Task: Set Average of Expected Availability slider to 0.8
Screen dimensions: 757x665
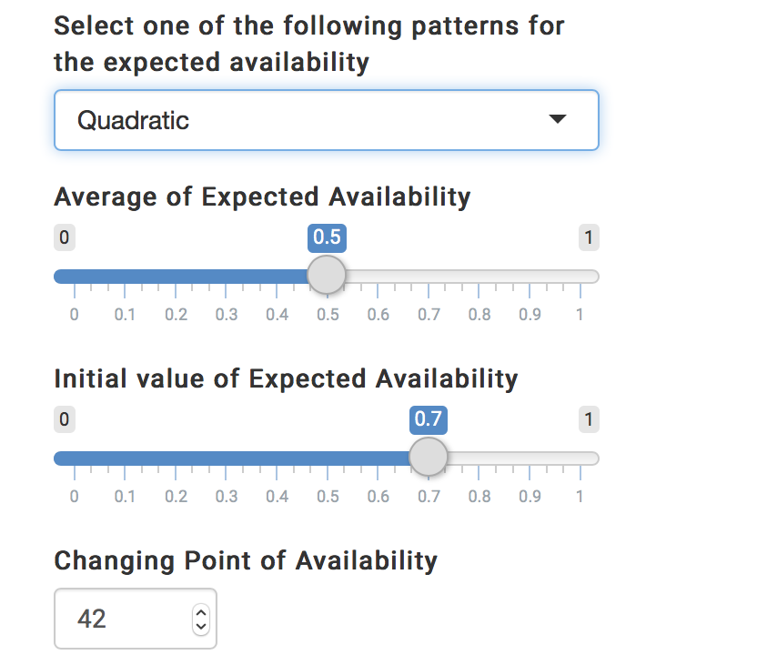Action: point(479,277)
